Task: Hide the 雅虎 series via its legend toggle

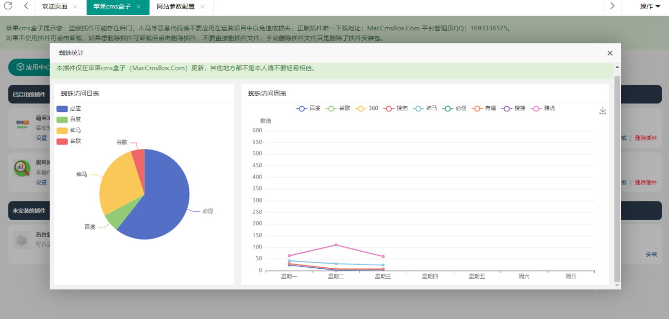Action: (544, 108)
